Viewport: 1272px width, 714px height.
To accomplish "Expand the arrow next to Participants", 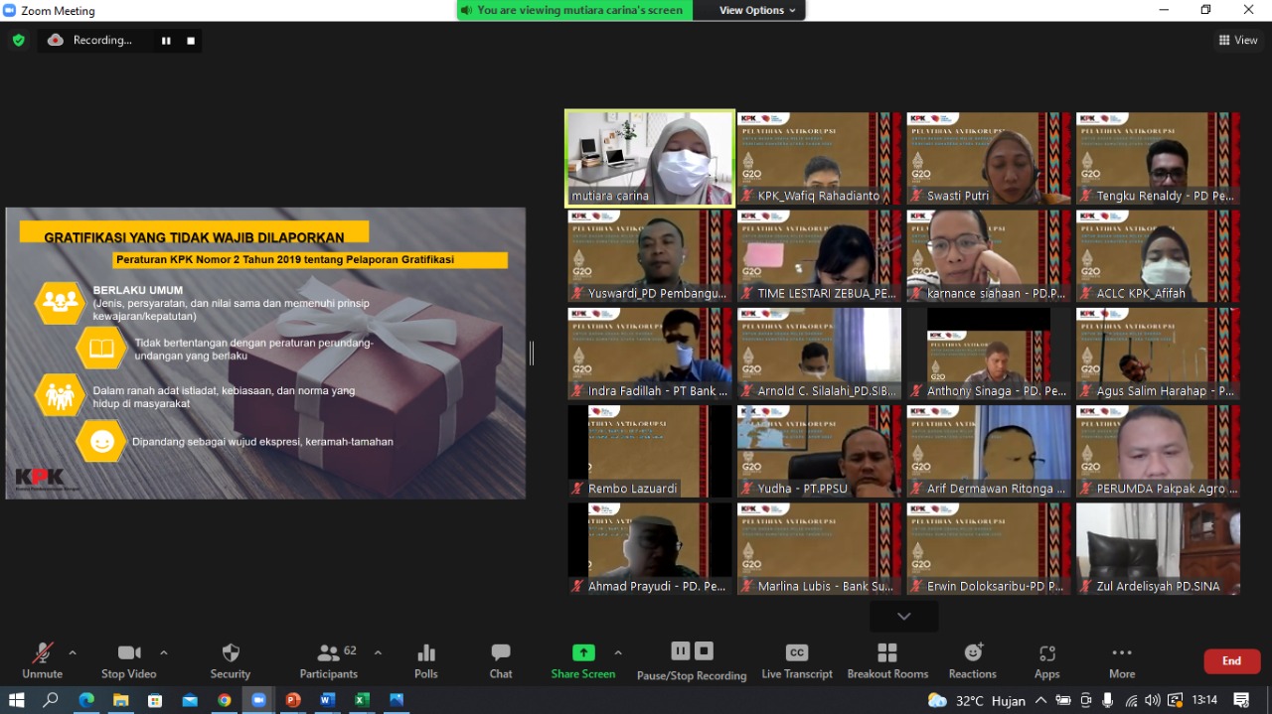I will pyautogui.click(x=378, y=652).
